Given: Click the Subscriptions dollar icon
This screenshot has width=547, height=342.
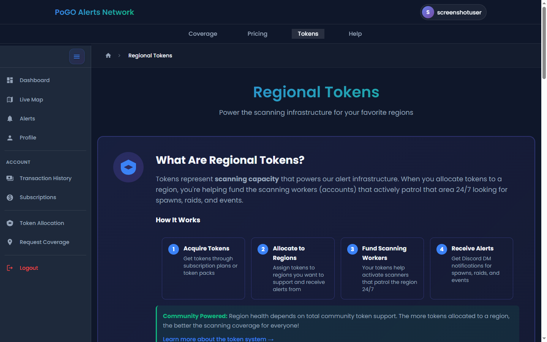Looking at the screenshot, I should (10, 197).
